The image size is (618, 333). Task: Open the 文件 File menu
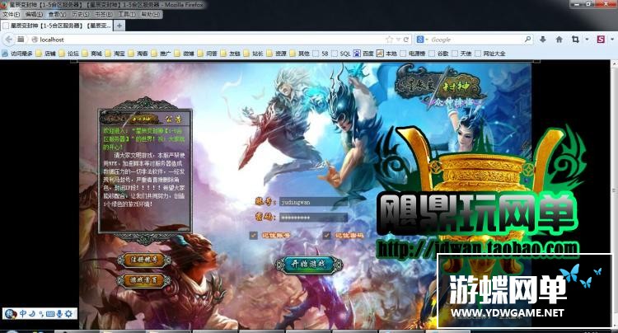pyautogui.click(x=11, y=14)
